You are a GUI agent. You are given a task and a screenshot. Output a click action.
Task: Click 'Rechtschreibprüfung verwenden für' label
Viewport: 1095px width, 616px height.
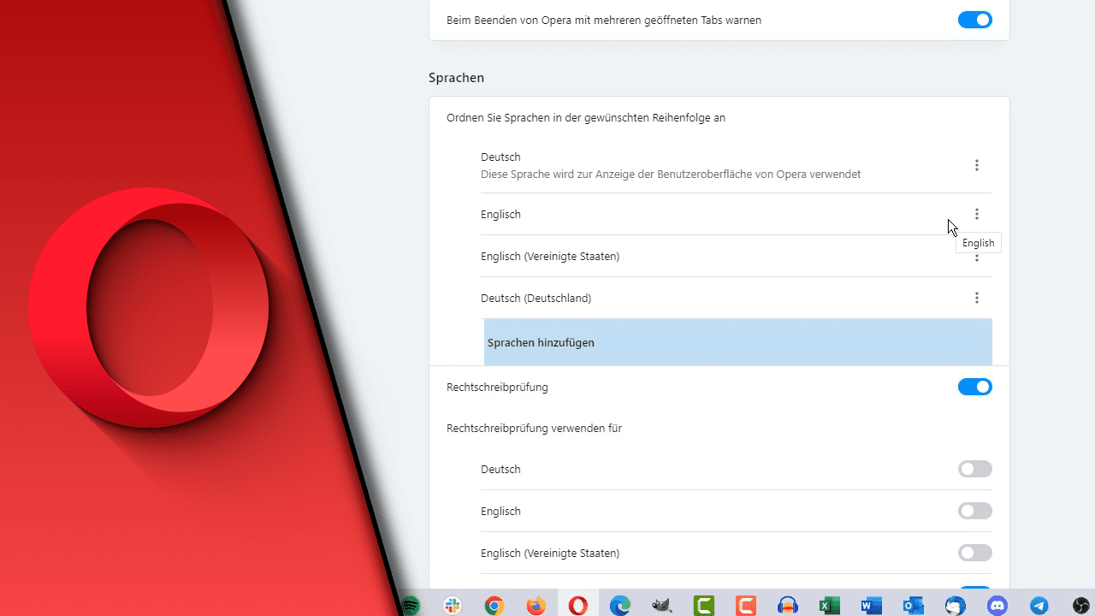pos(534,429)
